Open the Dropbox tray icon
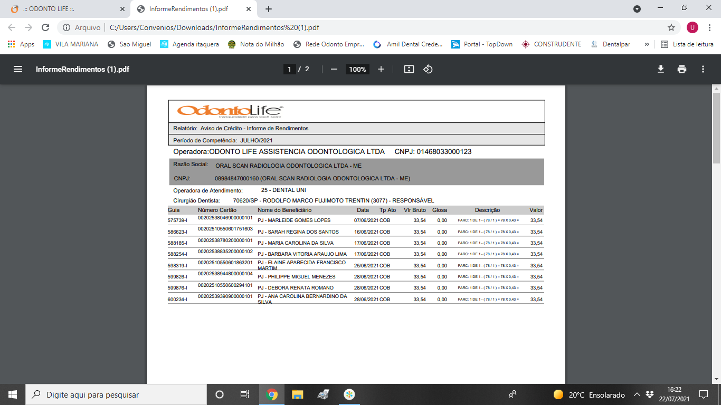Image resolution: width=721 pixels, height=405 pixels. tap(650, 394)
